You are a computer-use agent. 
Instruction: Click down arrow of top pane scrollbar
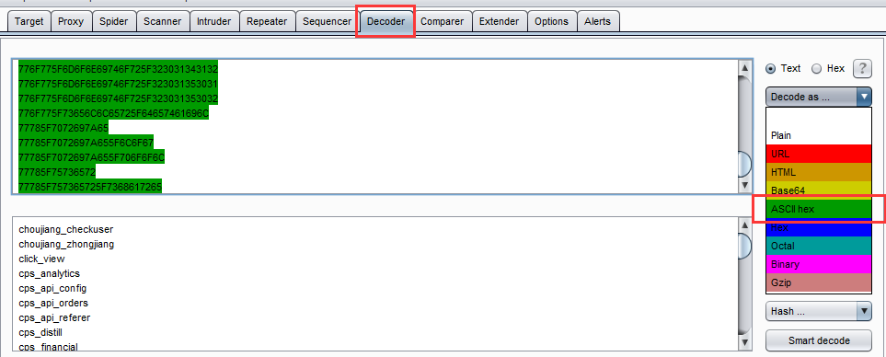pyautogui.click(x=744, y=185)
